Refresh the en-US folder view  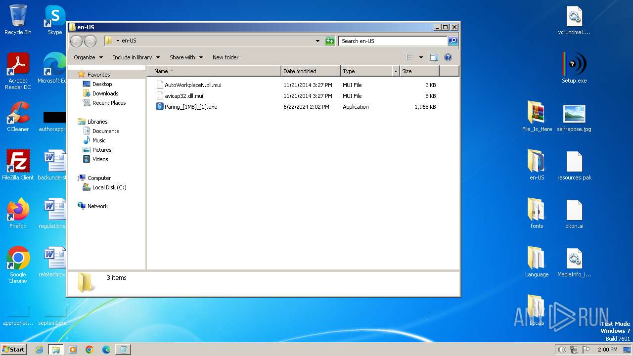330,41
